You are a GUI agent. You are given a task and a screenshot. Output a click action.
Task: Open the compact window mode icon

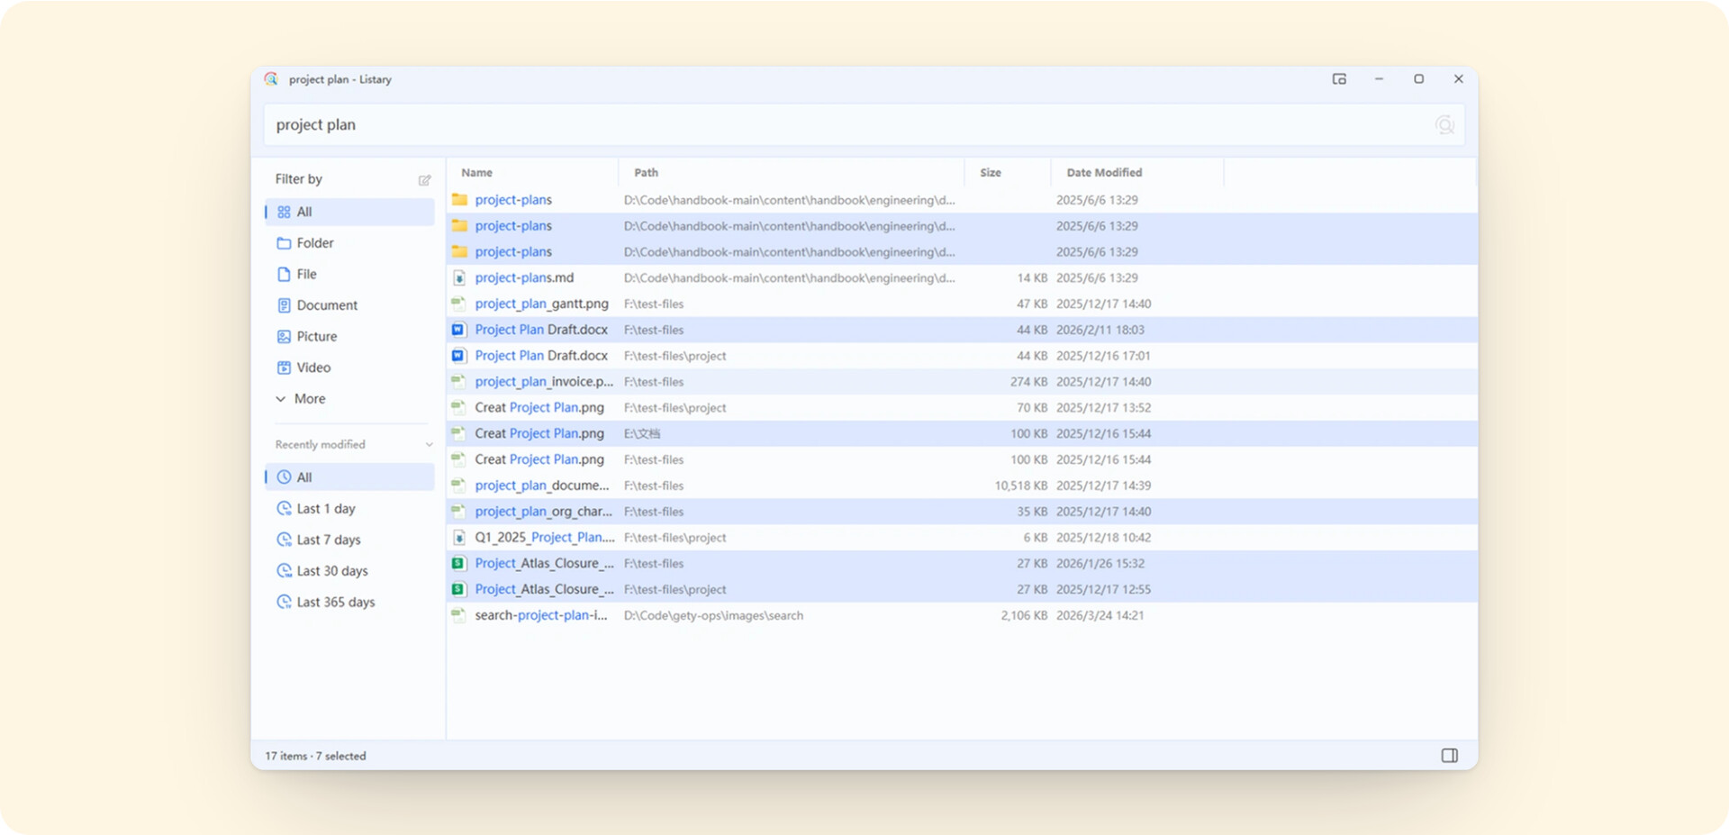(1339, 79)
